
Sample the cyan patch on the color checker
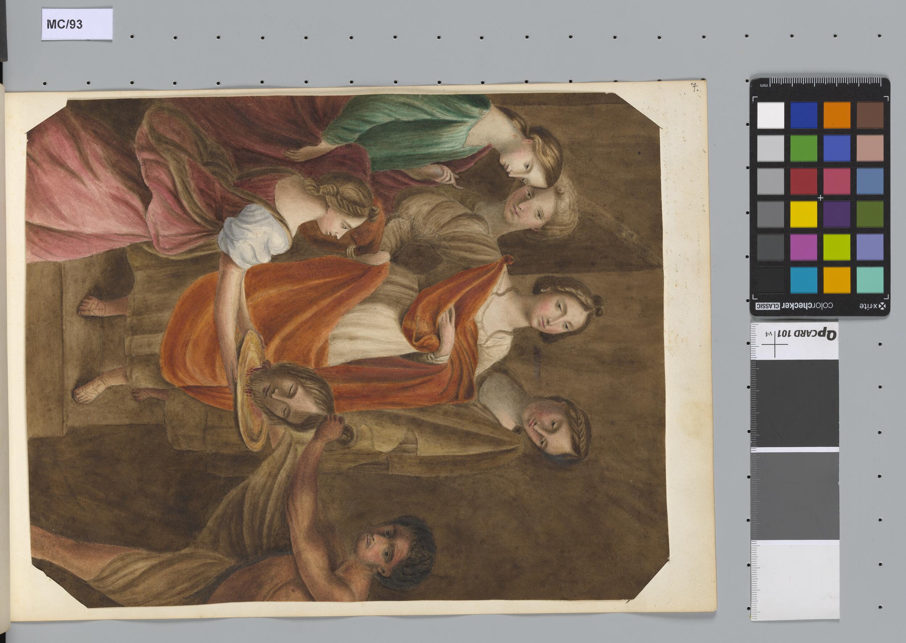[803, 280]
